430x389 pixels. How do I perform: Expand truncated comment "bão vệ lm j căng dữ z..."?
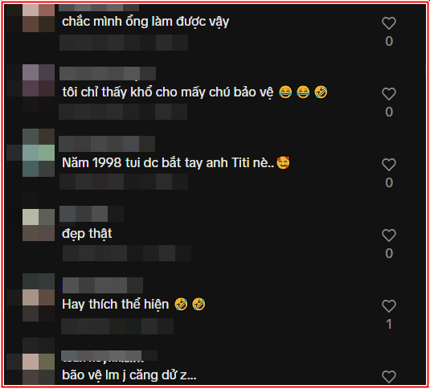129,375
